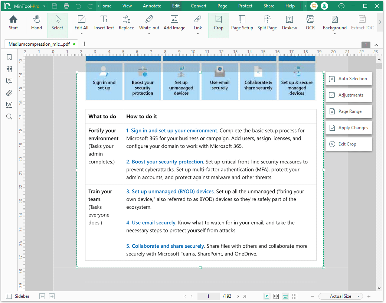
Task: Click the Apply Changes button
Action: (349, 128)
